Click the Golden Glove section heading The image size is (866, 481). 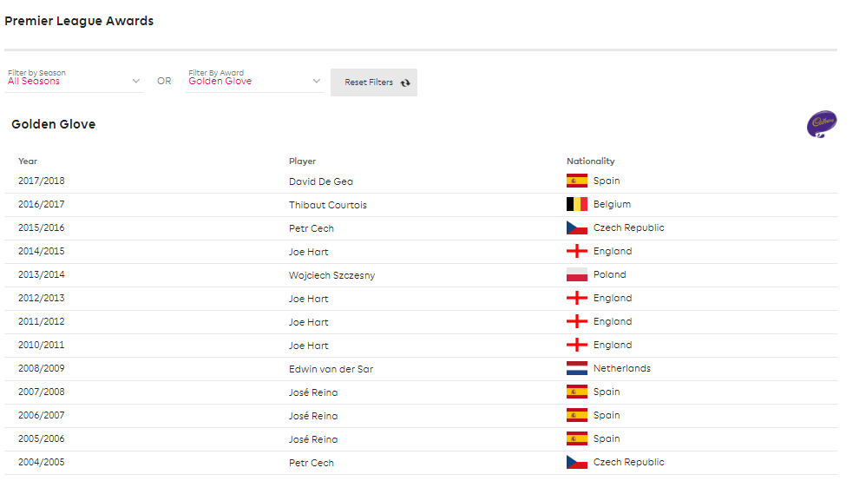pyautogui.click(x=54, y=124)
